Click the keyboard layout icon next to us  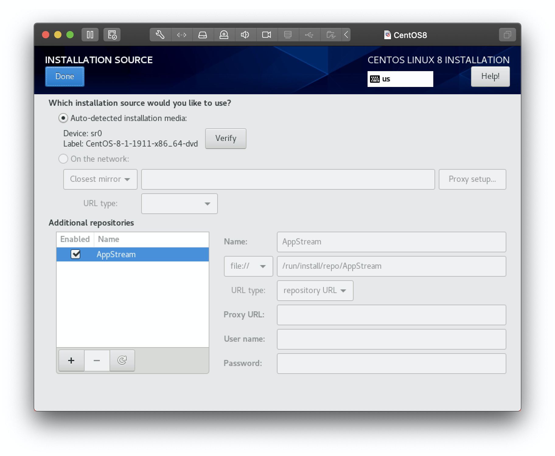(x=375, y=79)
